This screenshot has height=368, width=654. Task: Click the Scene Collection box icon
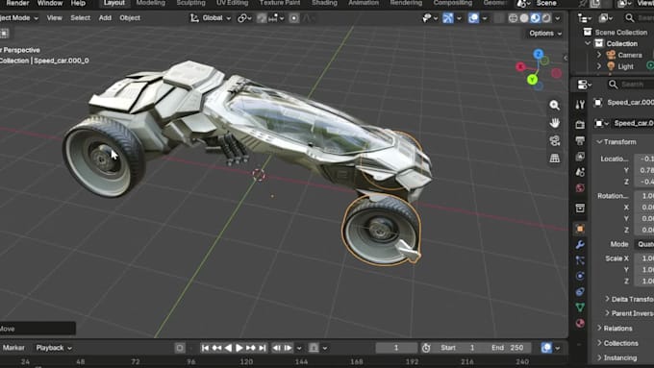pyautogui.click(x=588, y=32)
